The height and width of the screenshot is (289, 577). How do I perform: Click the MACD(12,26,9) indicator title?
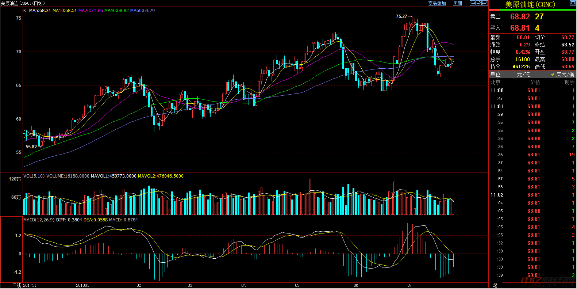(39, 220)
